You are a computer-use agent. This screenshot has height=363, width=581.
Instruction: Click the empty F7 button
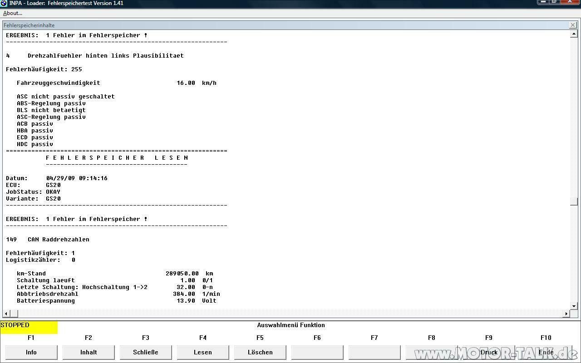[x=374, y=352]
